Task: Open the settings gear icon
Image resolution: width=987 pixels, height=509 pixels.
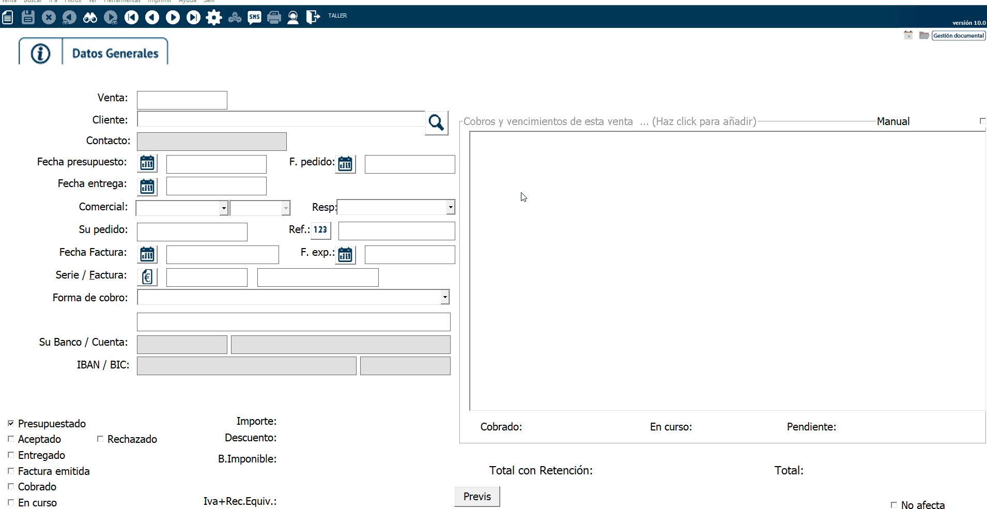Action: pyautogui.click(x=213, y=18)
